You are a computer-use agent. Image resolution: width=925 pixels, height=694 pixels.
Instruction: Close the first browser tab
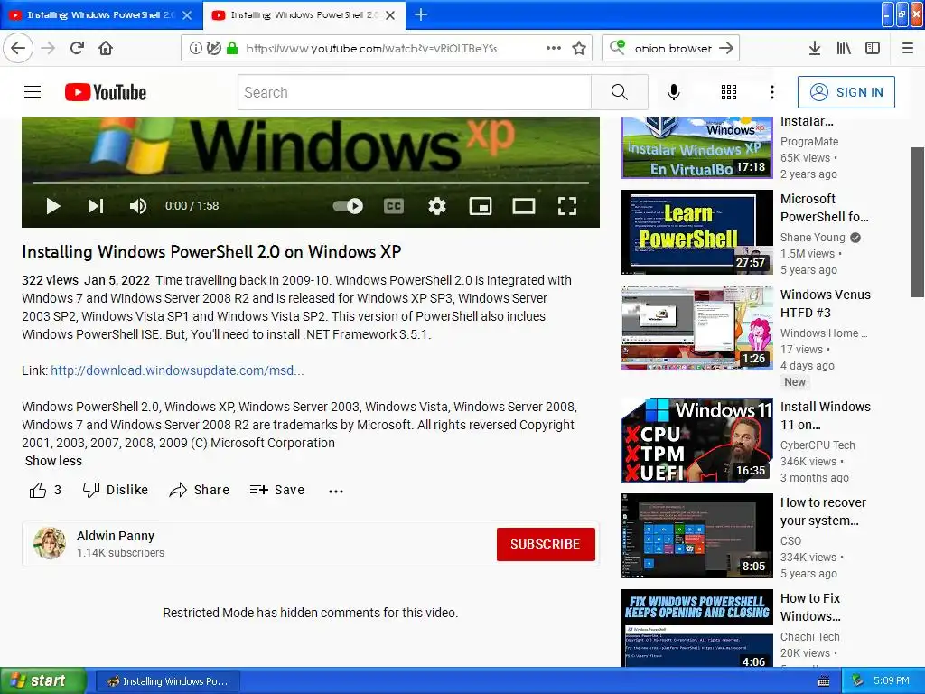[x=187, y=15]
